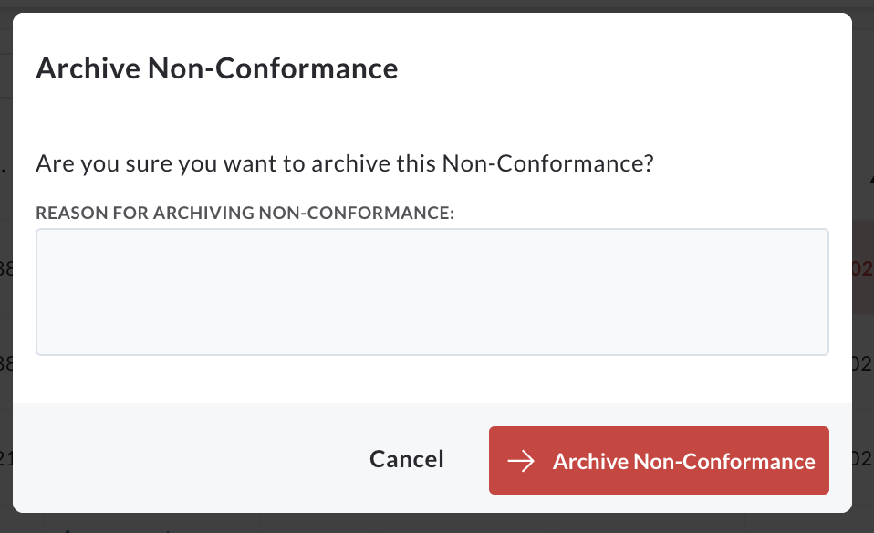The image size is (874, 533).
Task: Cancel the archive dialog
Action: click(x=406, y=459)
